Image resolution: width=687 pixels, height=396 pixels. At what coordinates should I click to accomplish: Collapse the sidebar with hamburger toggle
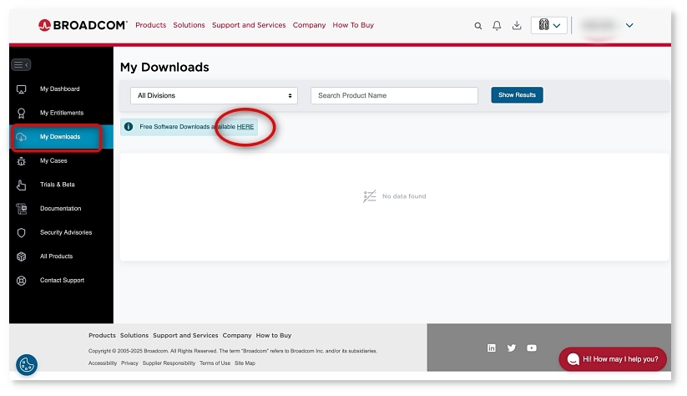(21, 64)
